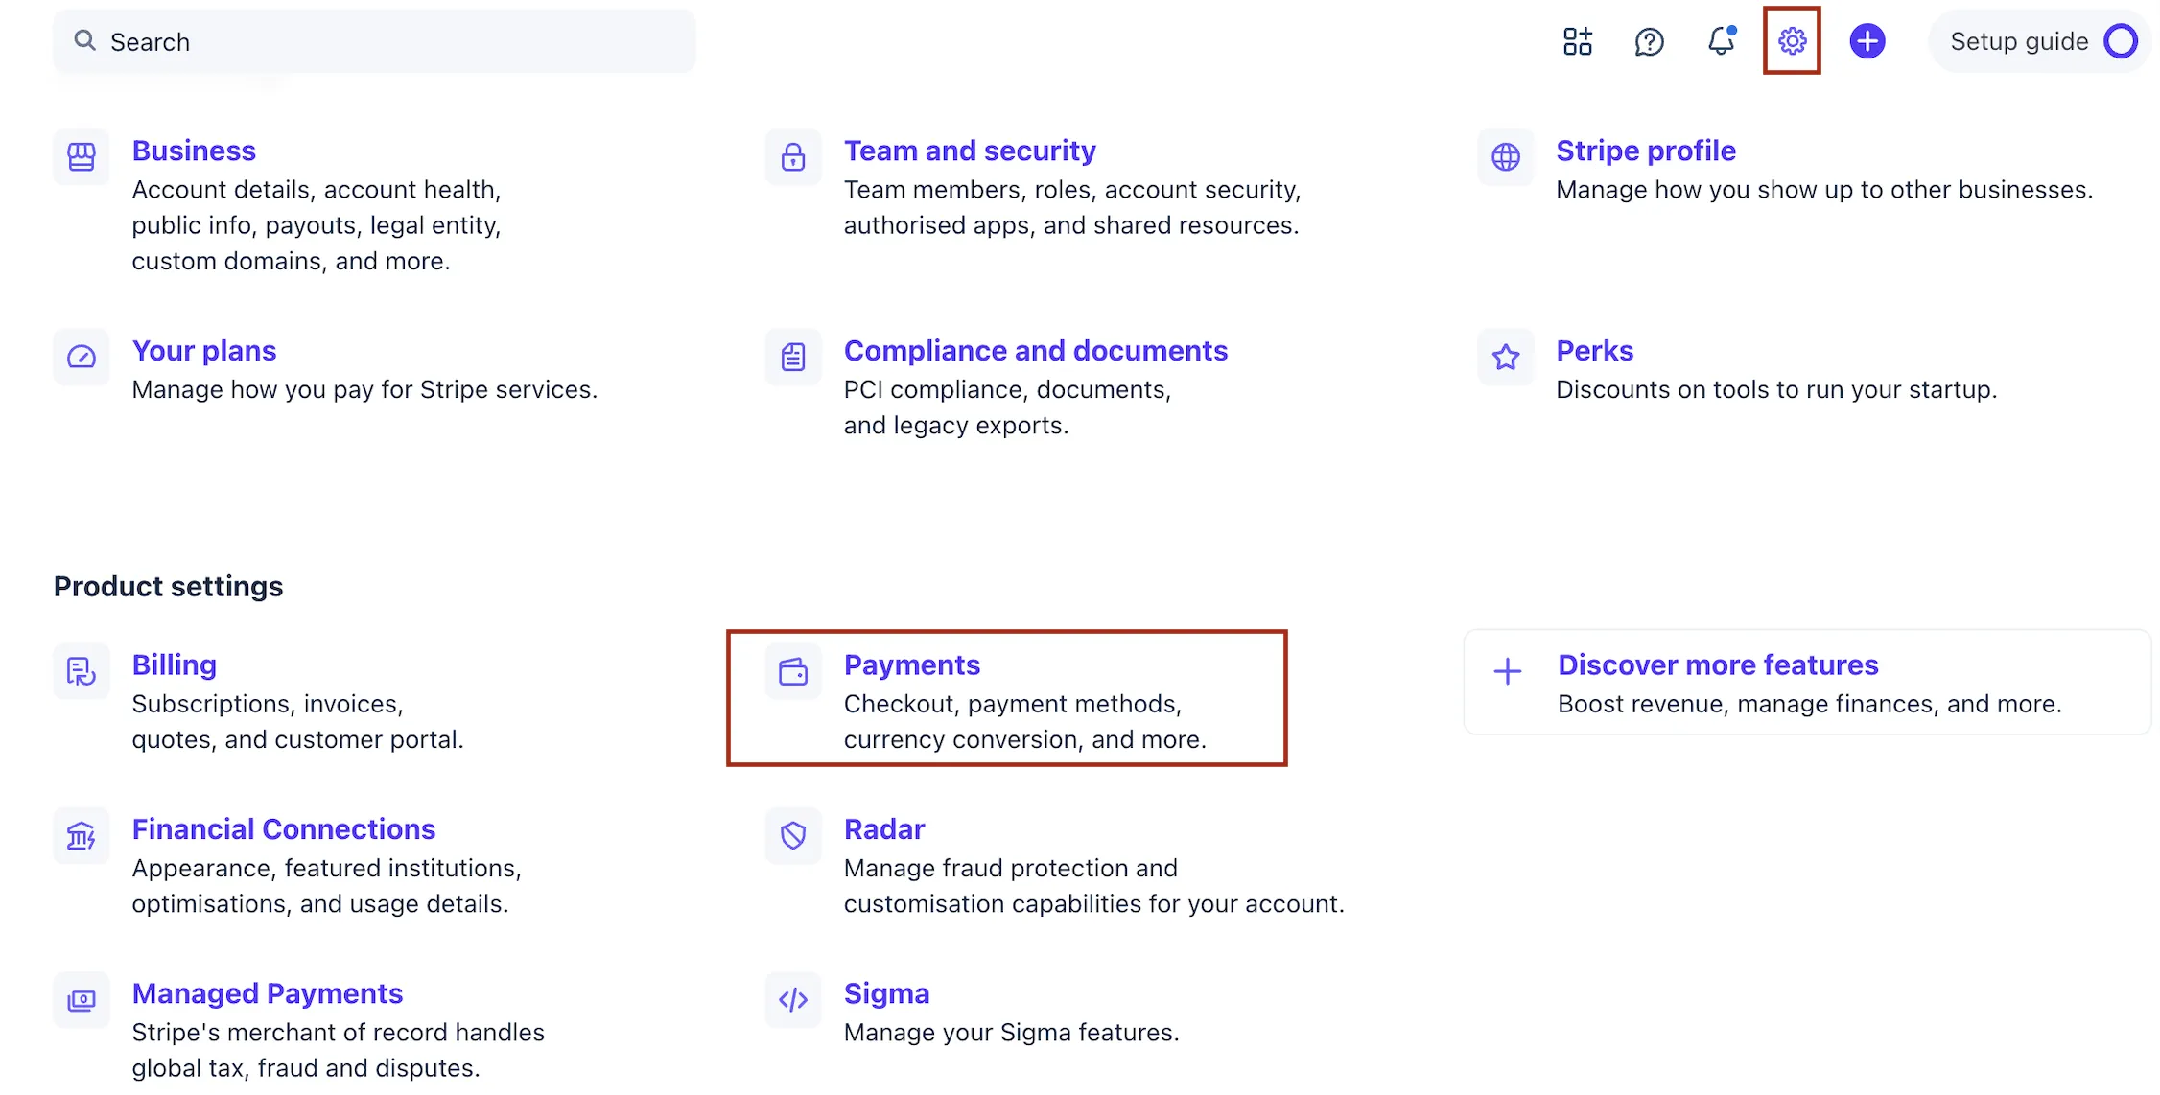Click inside the Search field
Image resolution: width=2160 pixels, height=1095 pixels.
point(374,41)
